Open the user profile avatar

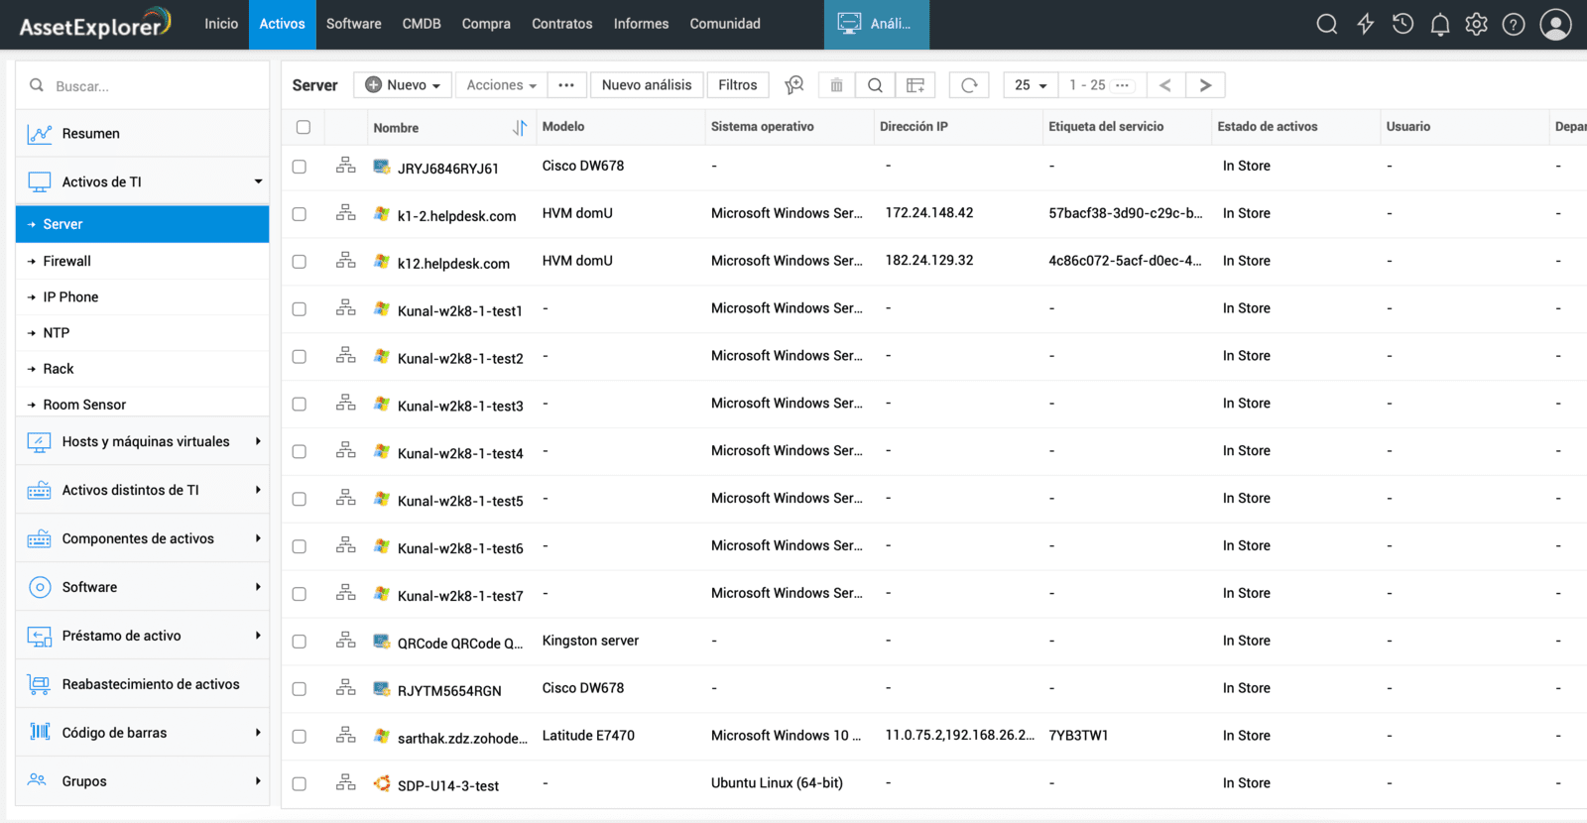point(1555,25)
